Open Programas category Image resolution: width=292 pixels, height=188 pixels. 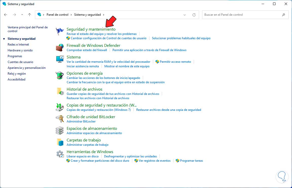tap(15, 56)
